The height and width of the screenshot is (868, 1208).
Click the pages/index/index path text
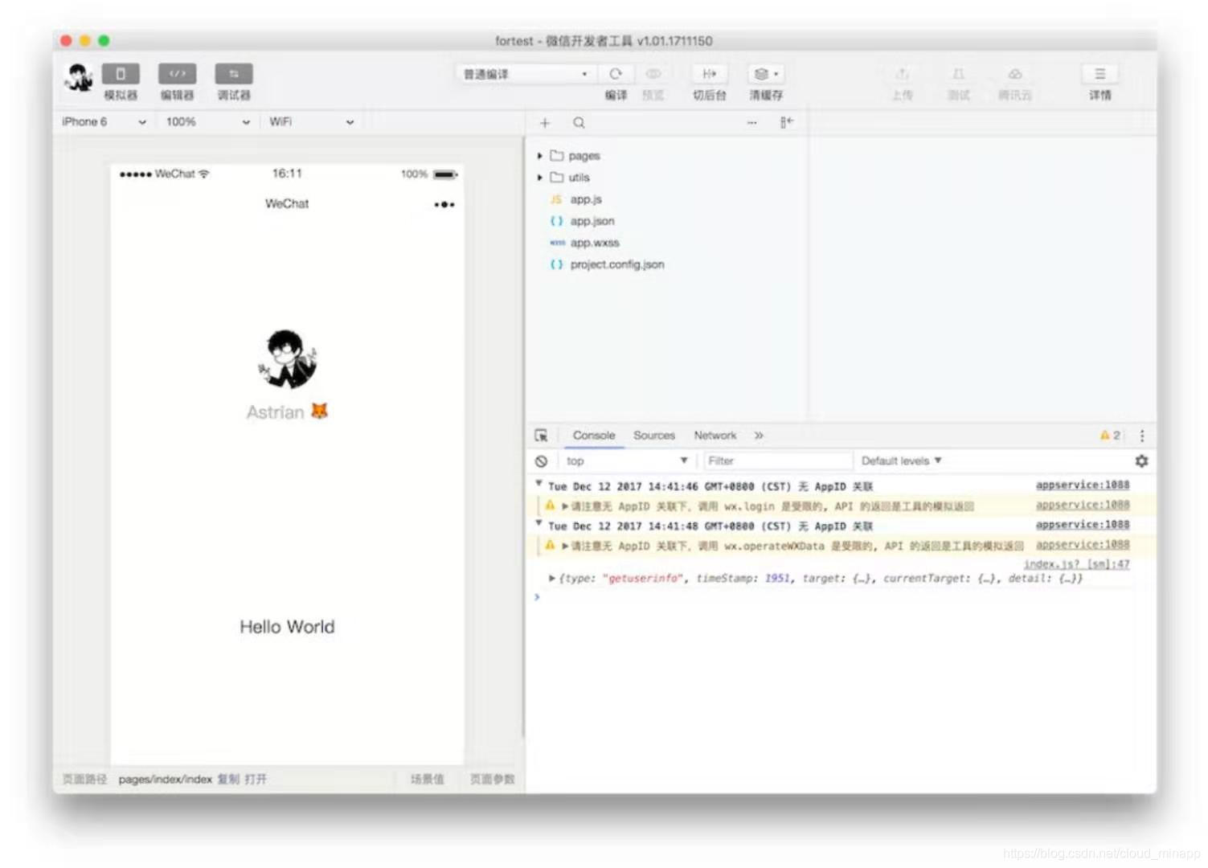point(165,779)
